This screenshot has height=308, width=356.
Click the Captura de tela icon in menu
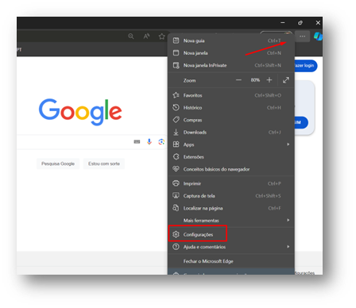[176, 195]
